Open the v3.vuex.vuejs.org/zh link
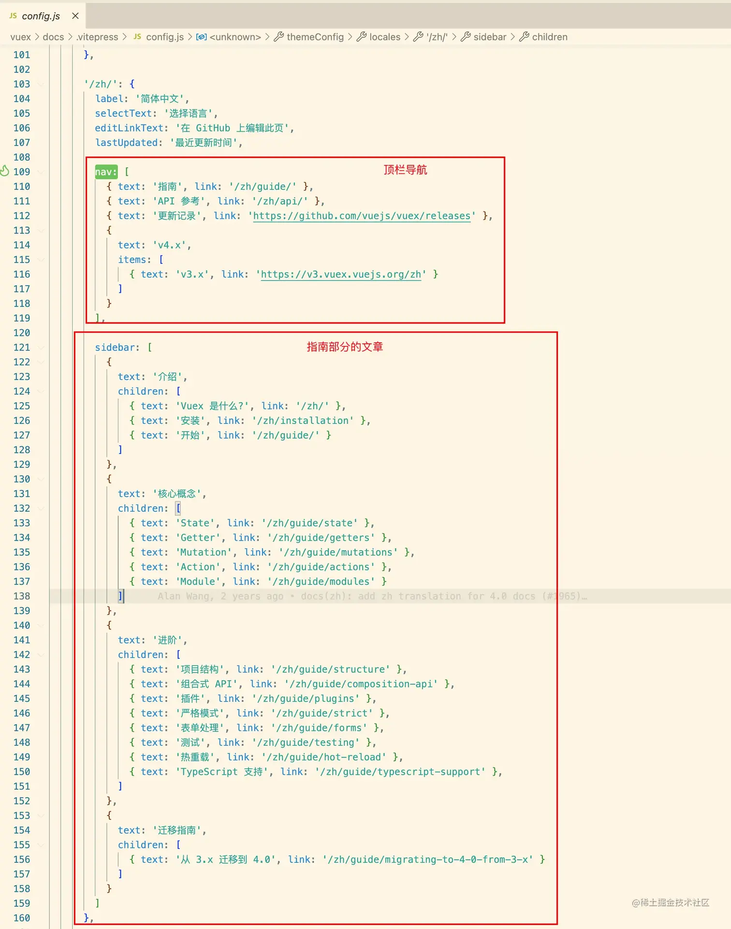 click(341, 274)
